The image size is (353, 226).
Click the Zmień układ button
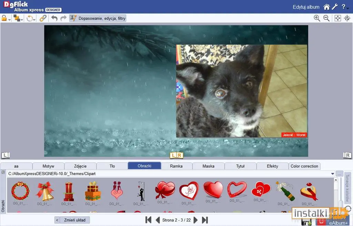click(x=75, y=220)
